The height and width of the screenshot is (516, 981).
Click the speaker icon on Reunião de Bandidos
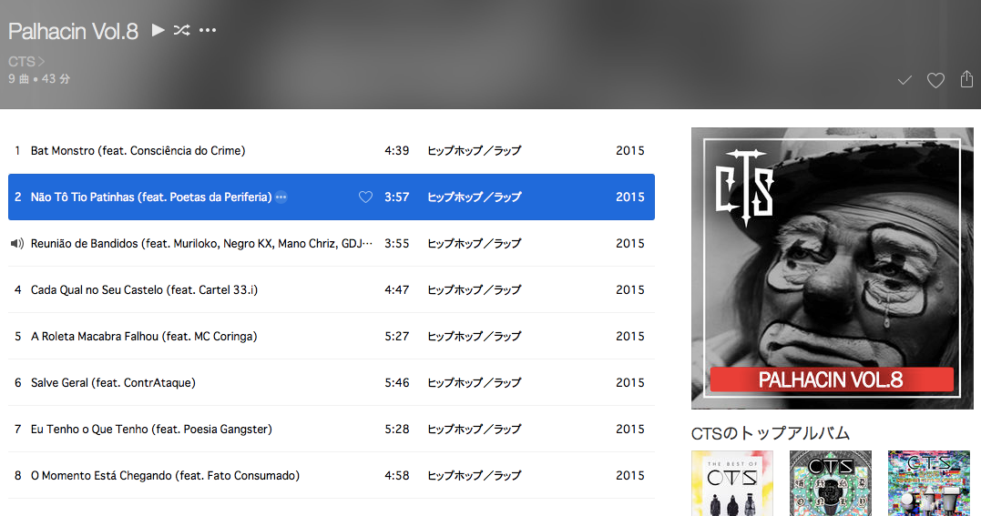coord(17,243)
